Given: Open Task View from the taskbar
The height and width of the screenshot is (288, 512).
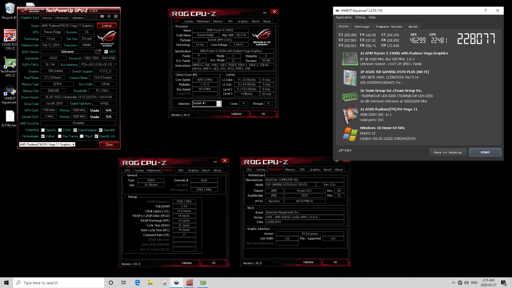Looking at the screenshot, I should point(124,283).
